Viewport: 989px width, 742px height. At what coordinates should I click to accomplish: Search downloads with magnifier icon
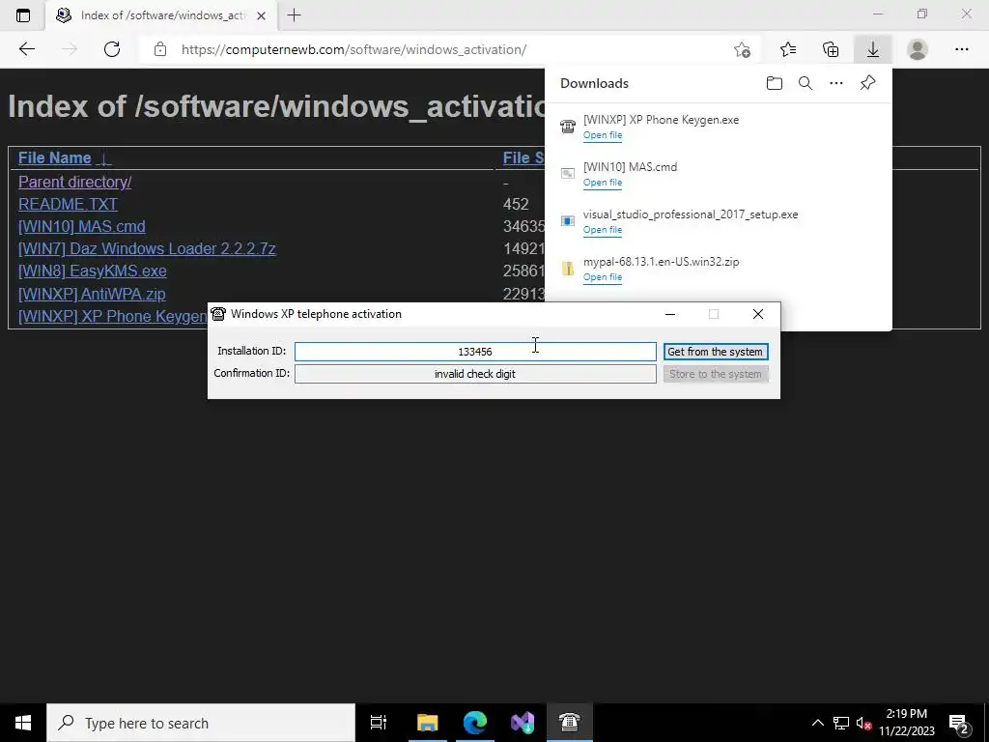805,83
